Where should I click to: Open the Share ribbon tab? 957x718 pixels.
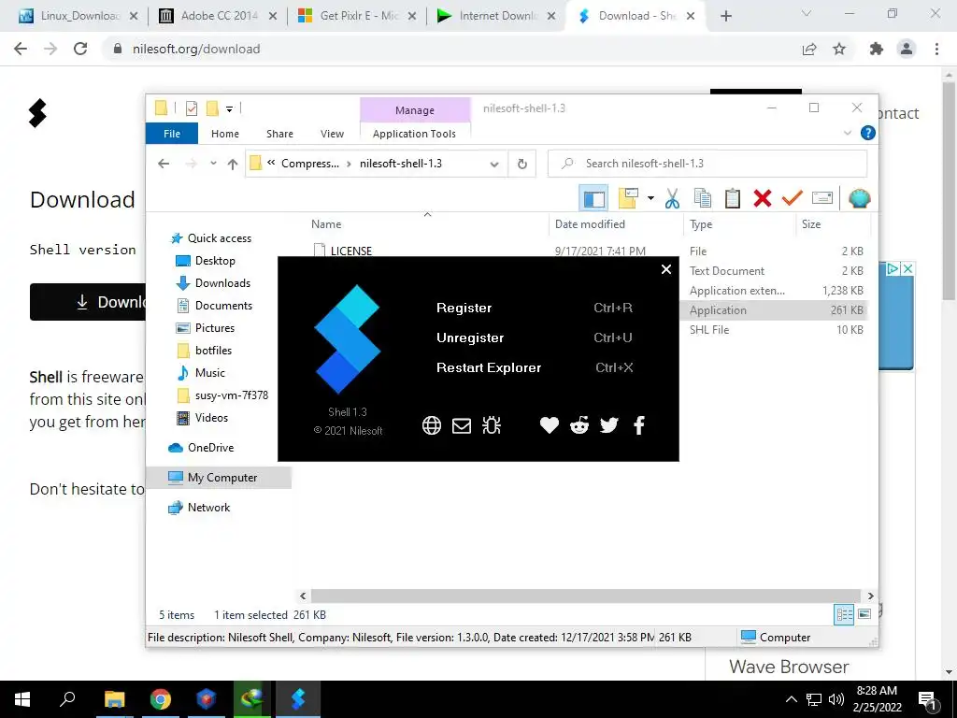(279, 134)
